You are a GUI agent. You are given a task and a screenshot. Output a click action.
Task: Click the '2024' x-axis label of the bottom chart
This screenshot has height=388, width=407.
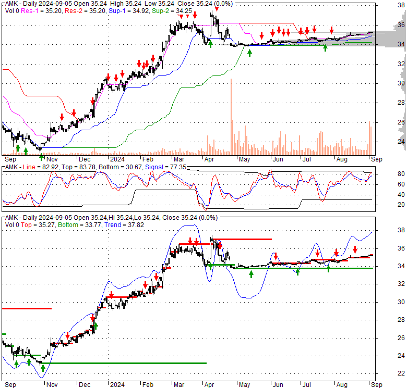[x=117, y=385]
